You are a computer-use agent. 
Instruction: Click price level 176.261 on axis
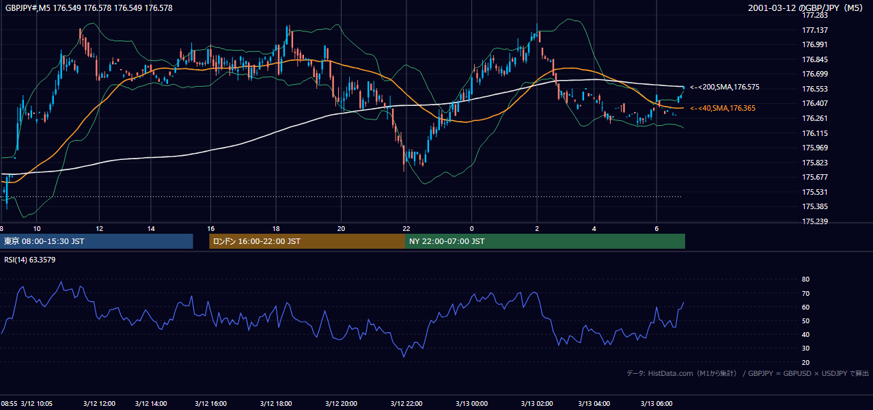tap(815, 118)
